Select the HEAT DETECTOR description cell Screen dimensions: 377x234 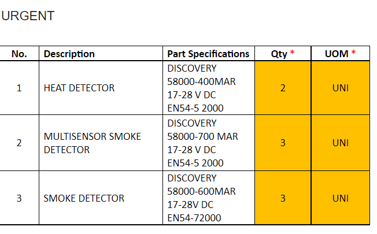coord(79,88)
